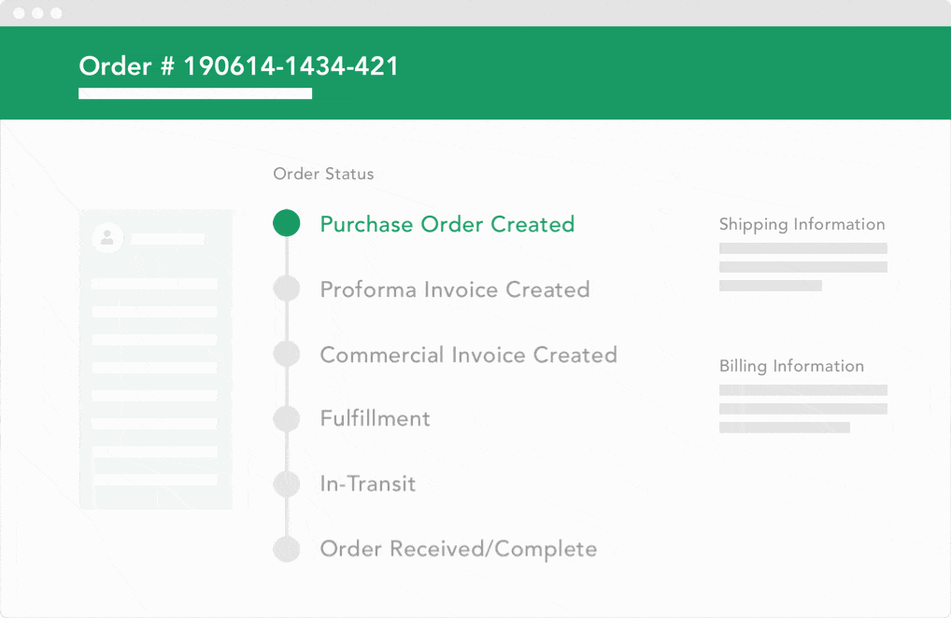Click the first menu row under the avatar
Screen dimensions: 951x618
[155, 284]
